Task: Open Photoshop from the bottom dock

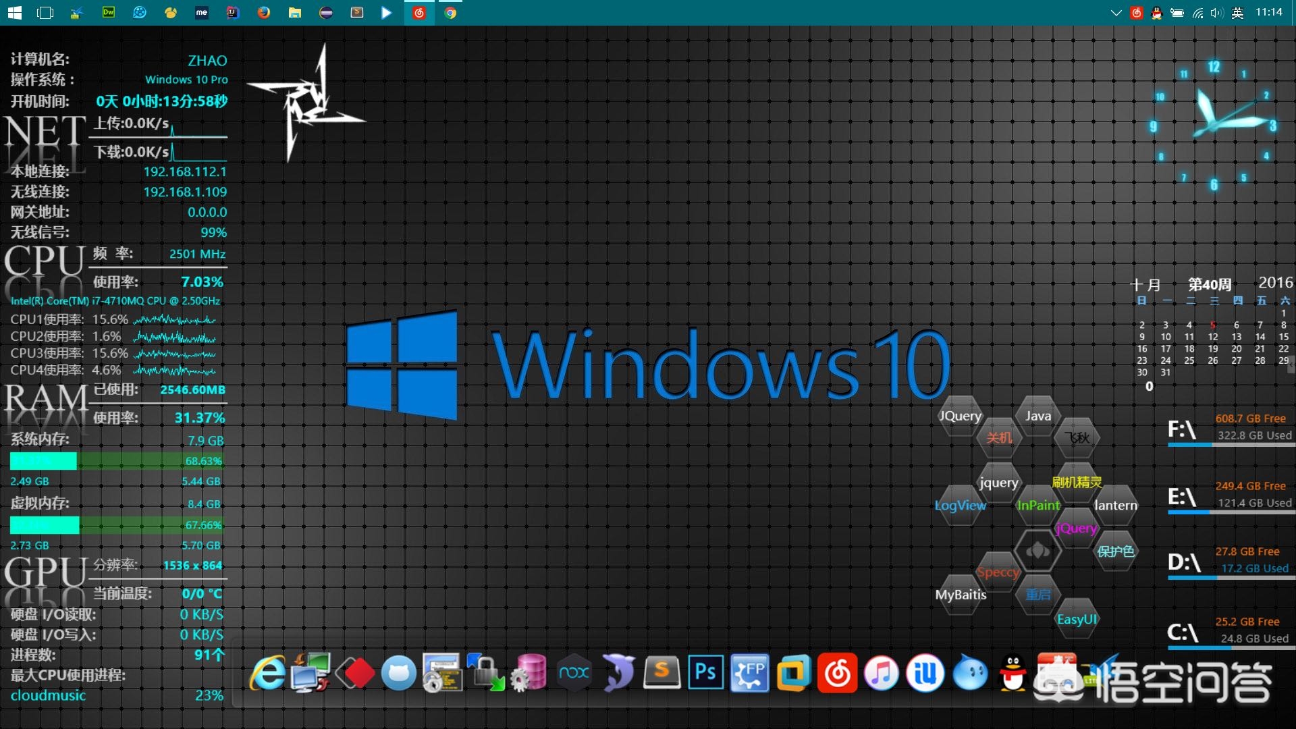Action: (x=705, y=672)
